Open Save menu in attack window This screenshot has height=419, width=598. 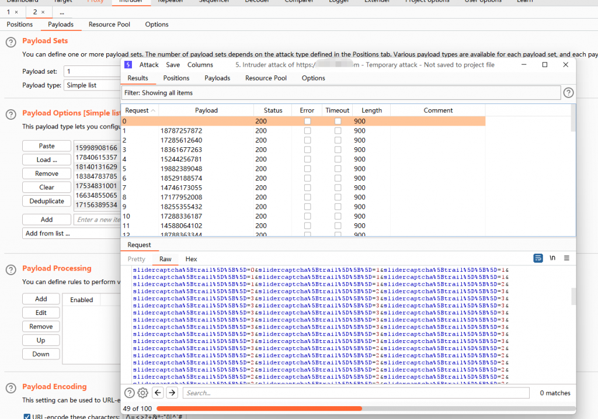pos(173,65)
